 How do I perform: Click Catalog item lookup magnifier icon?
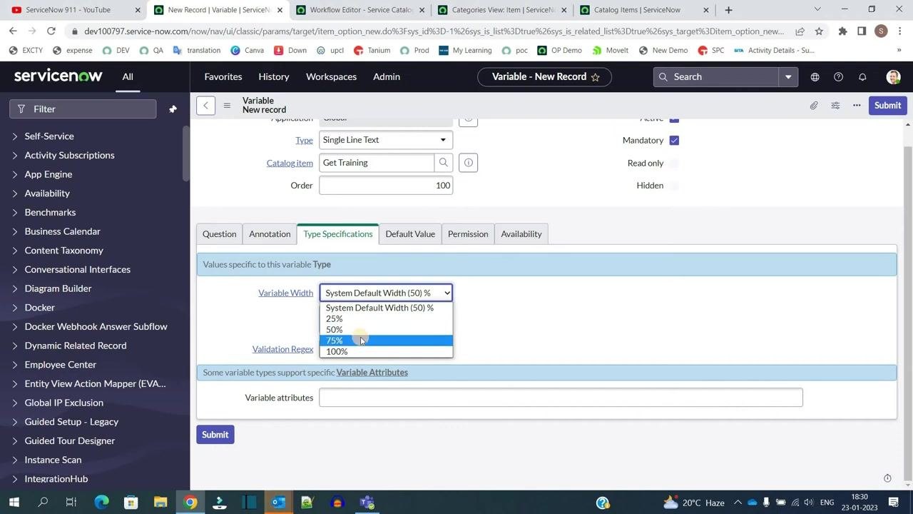point(444,163)
